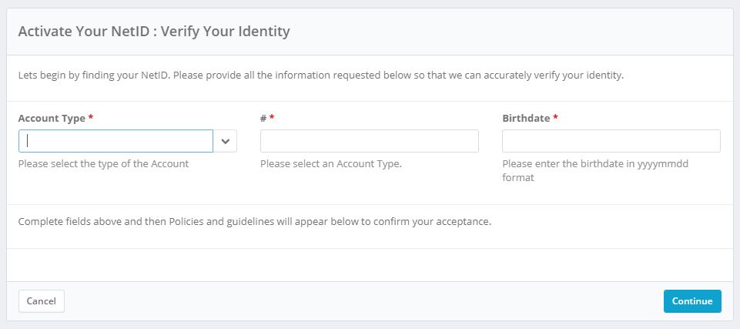Image resolution: width=740 pixels, height=329 pixels.
Task: Click the blue Continue button
Action: (691, 301)
